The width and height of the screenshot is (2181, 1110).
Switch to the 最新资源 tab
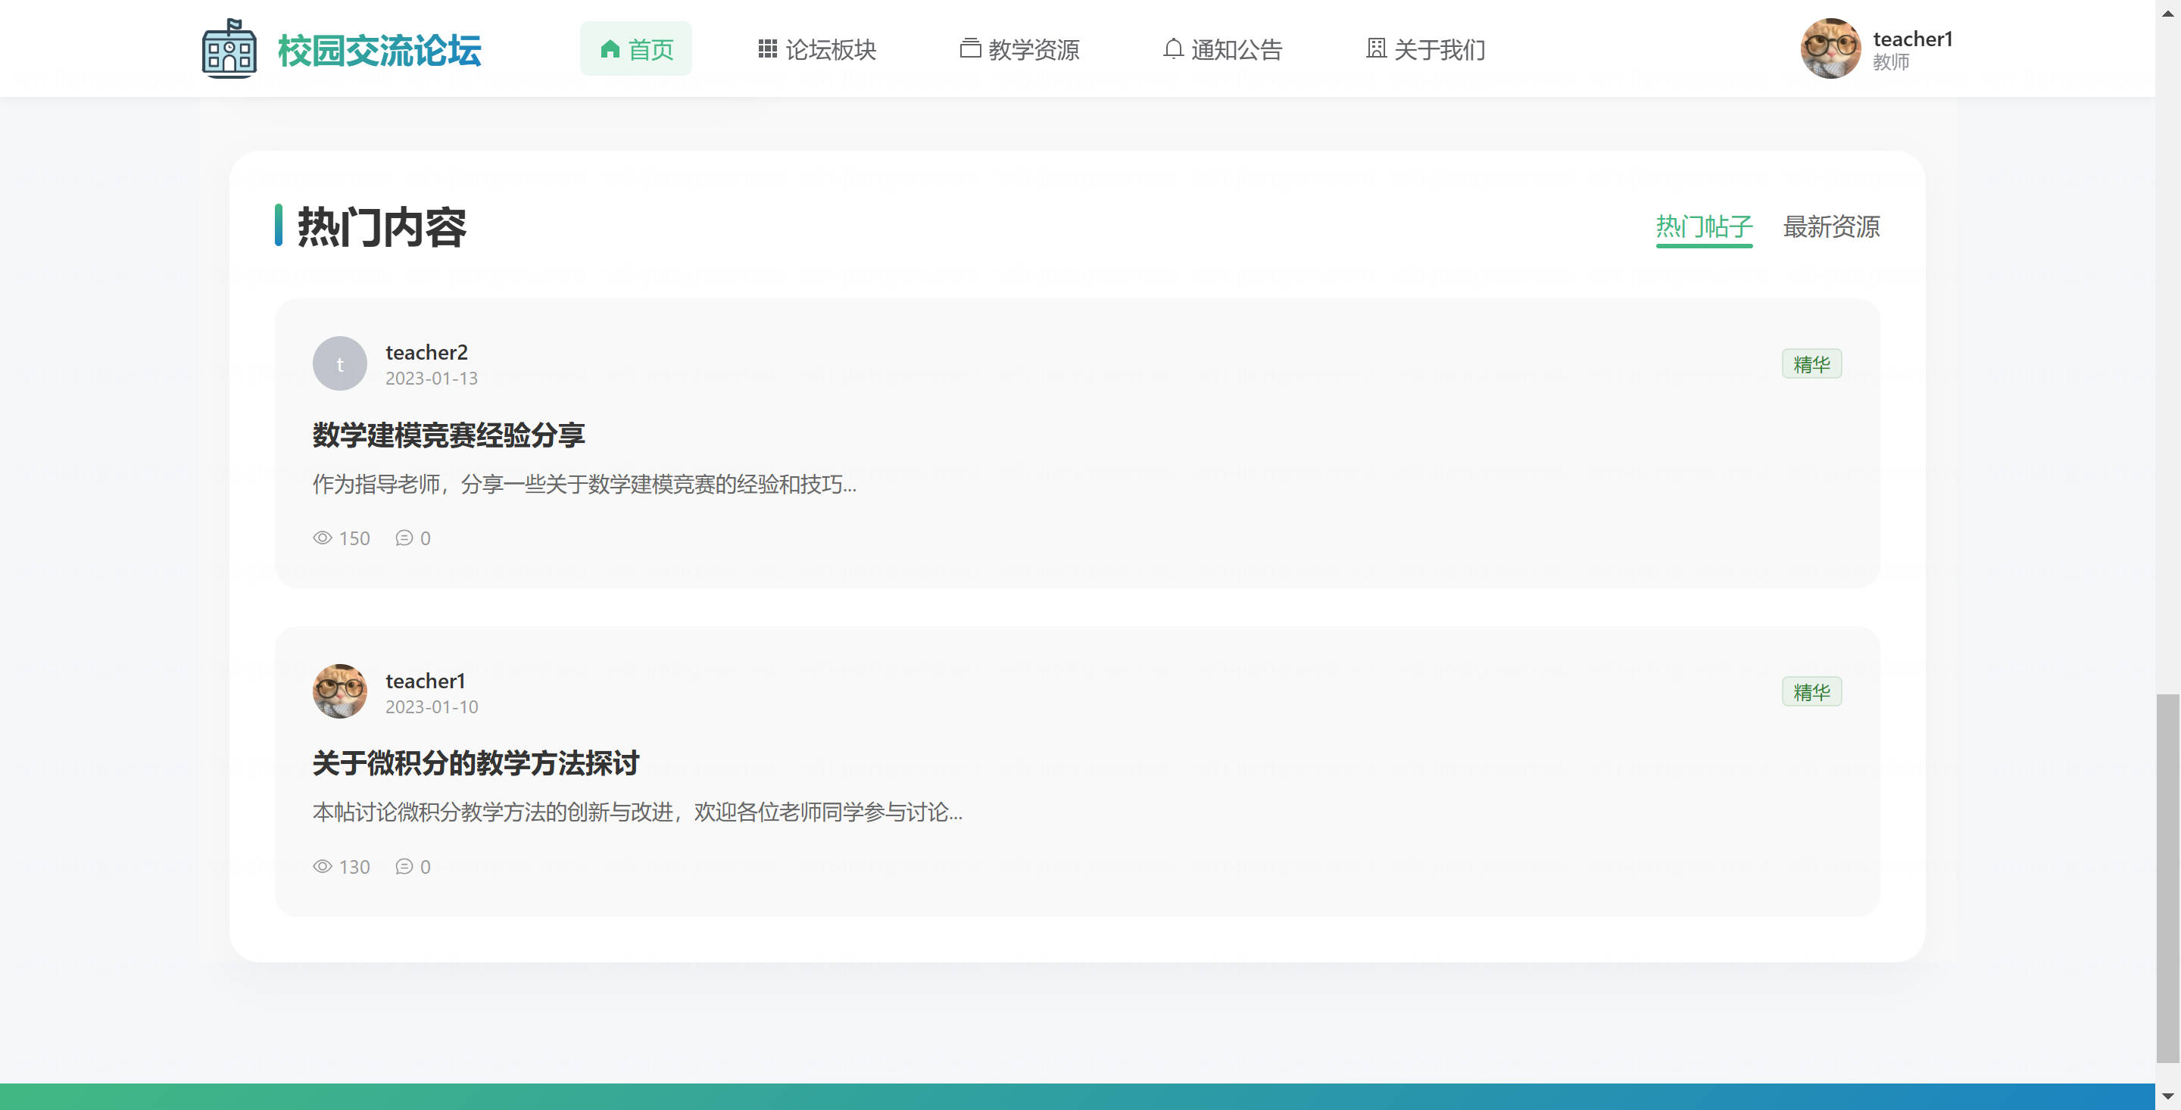1830,227
